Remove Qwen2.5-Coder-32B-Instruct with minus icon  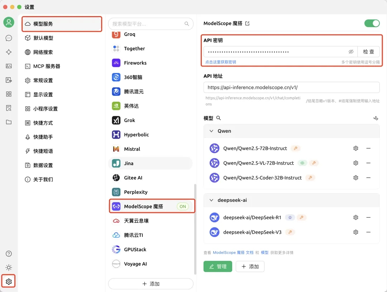368,177
